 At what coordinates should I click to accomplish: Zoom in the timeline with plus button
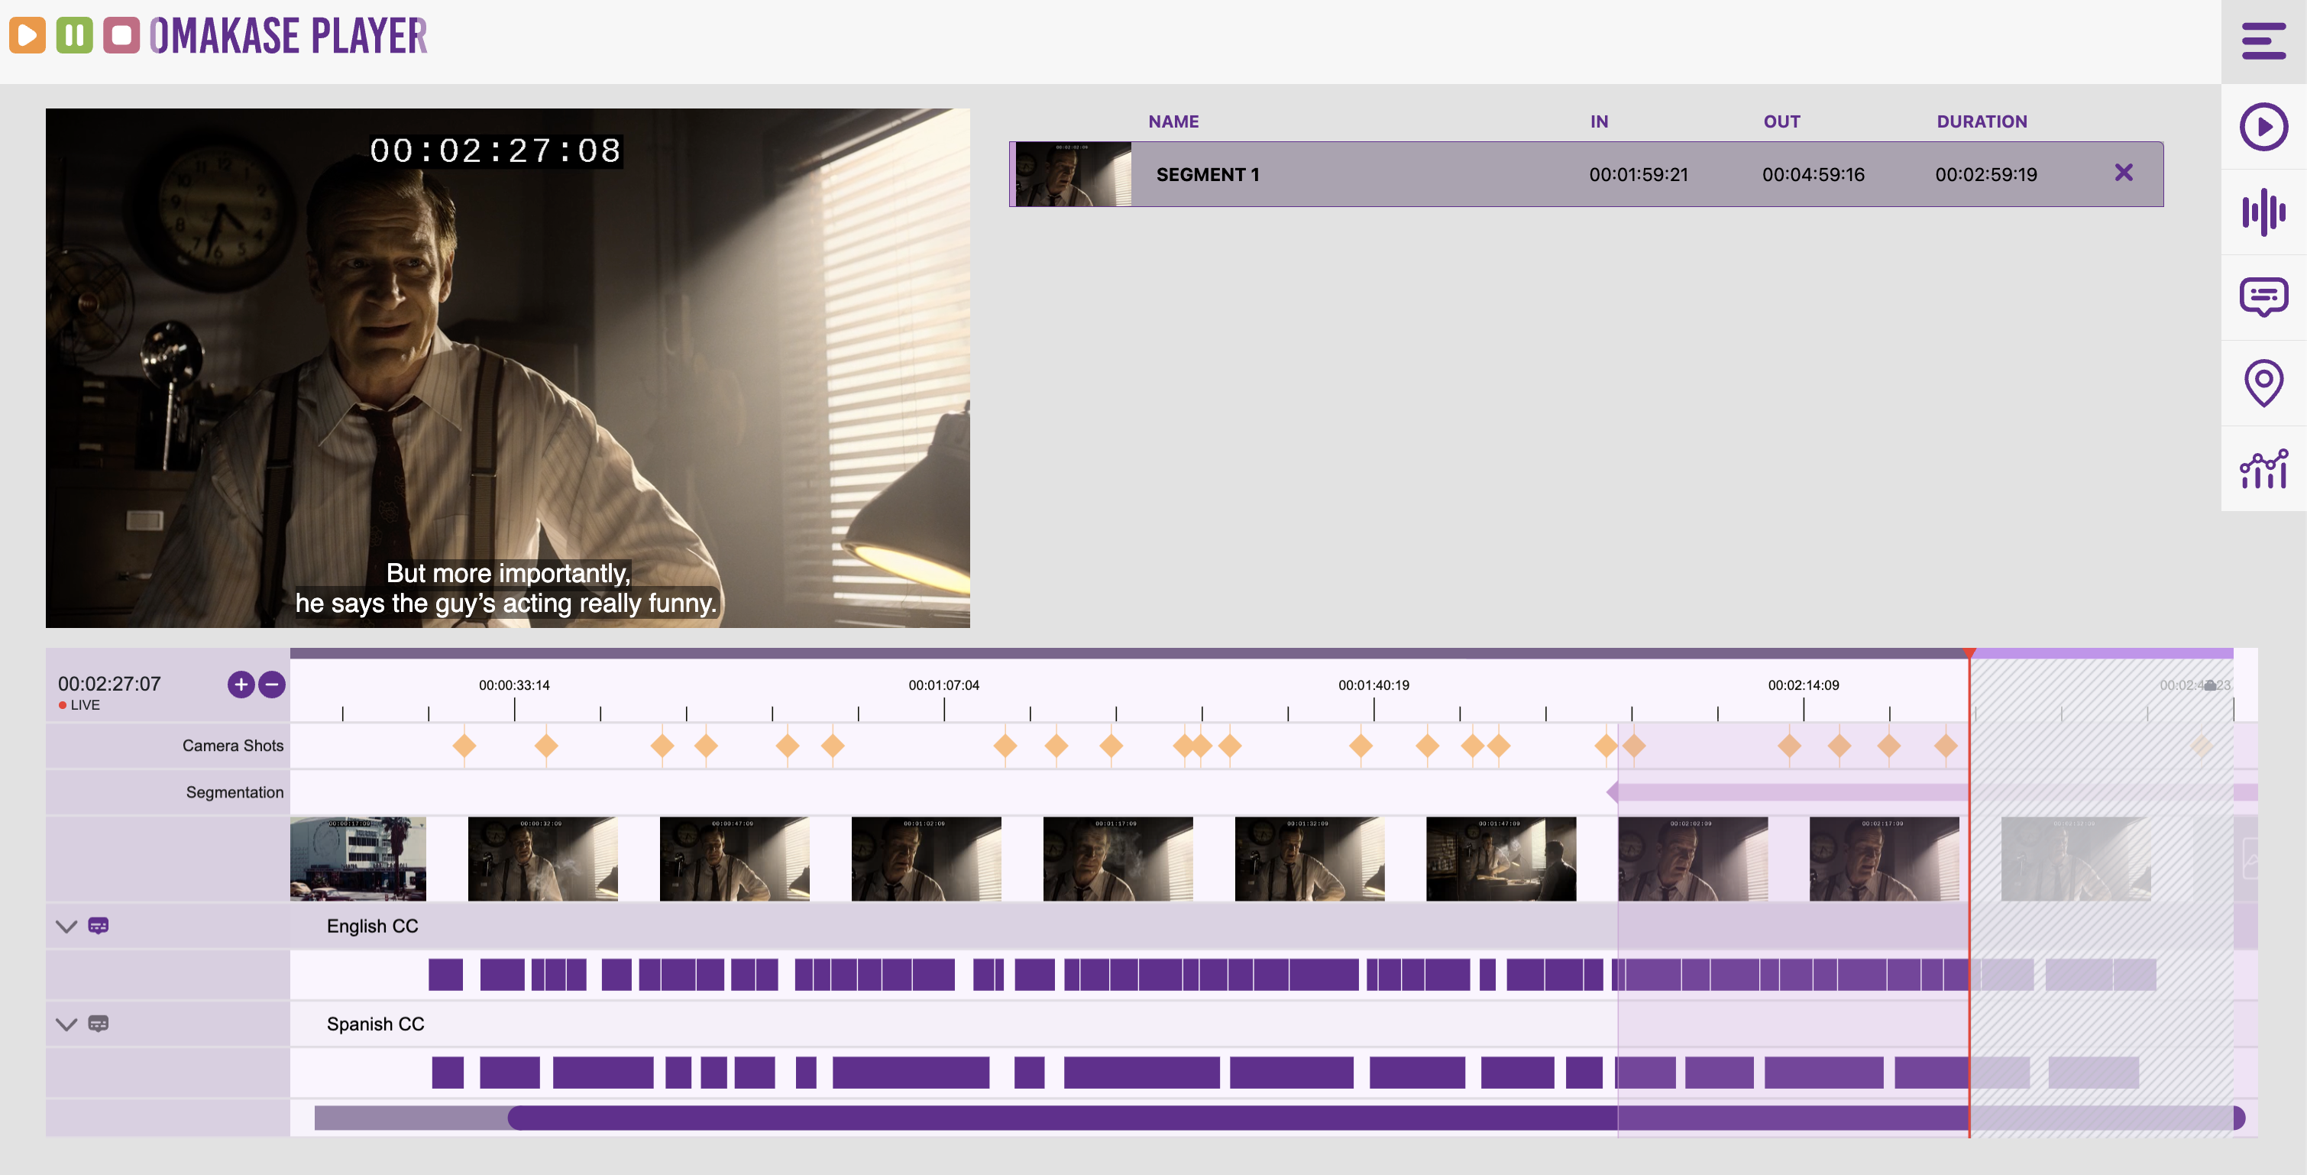241,685
